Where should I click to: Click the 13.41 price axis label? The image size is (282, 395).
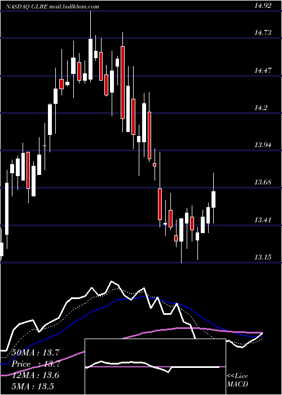[x=263, y=220]
